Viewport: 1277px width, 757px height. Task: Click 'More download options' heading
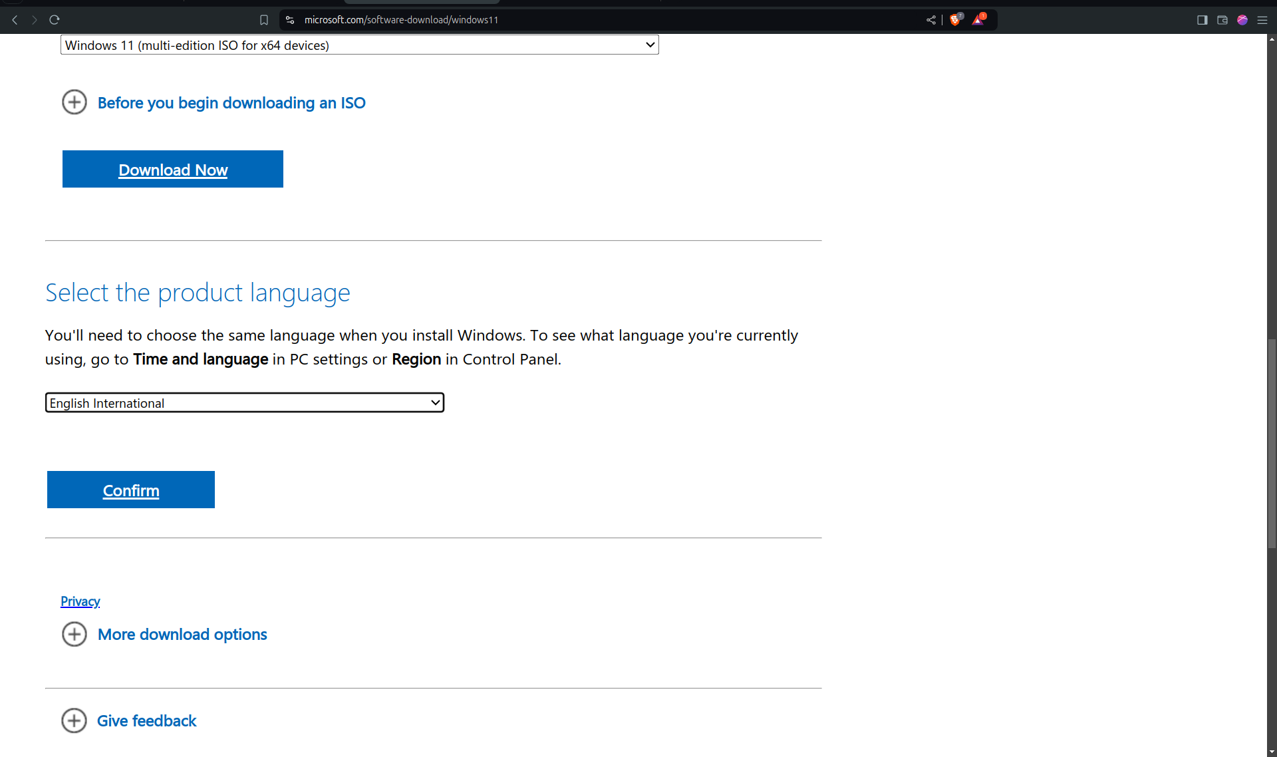(182, 635)
